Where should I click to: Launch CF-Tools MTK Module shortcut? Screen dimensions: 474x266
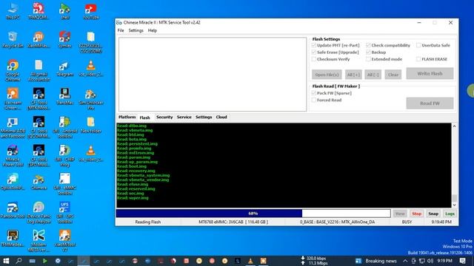click(x=39, y=99)
